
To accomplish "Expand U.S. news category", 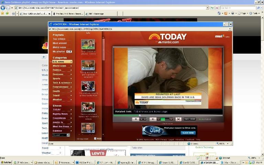I will coord(62,62).
